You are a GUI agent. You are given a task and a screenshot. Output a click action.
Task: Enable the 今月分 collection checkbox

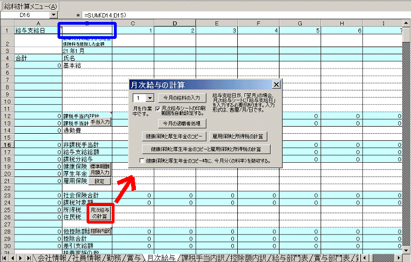pyautogui.click(x=143, y=161)
